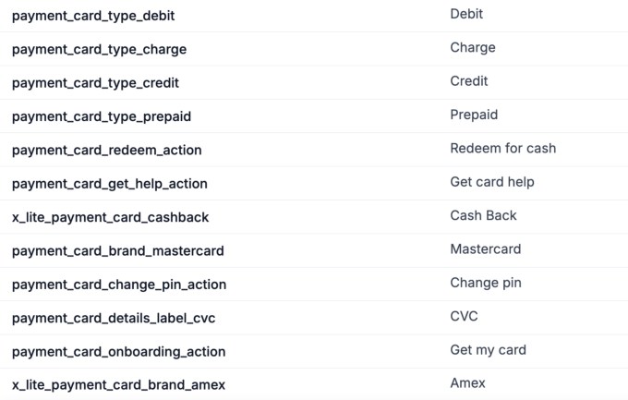628x400 pixels.
Task: Click the Cash Back value text
Action: point(483,215)
